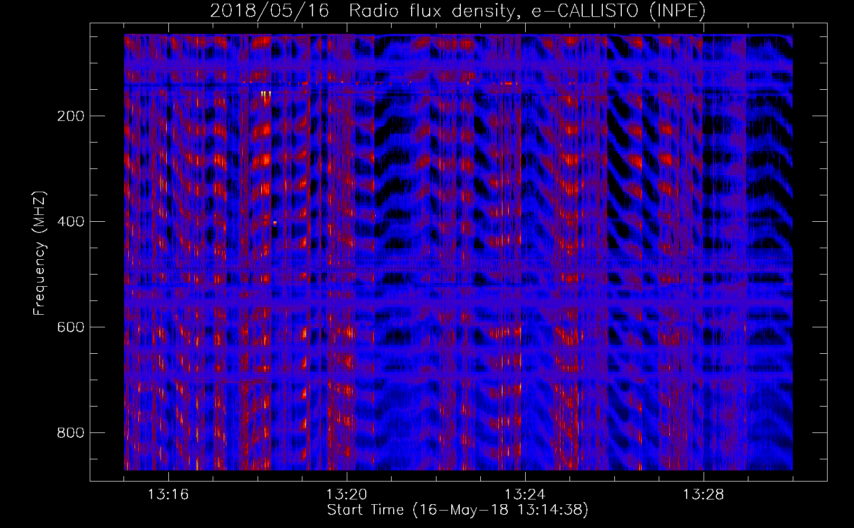Click the 400 frequency tick label

tap(71, 221)
